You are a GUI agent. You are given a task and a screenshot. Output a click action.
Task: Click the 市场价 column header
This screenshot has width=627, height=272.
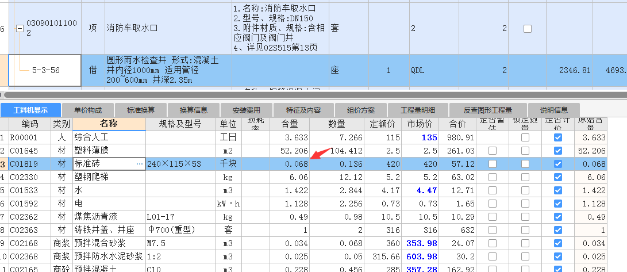[420, 124]
